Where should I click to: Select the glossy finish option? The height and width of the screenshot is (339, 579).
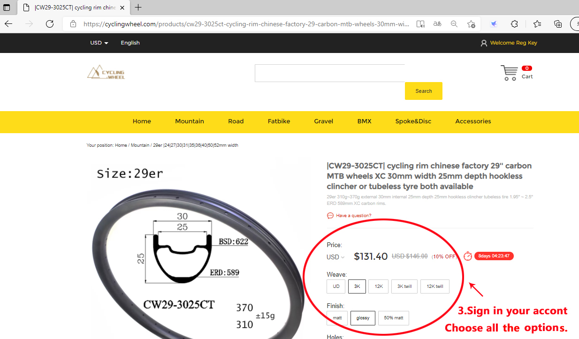(363, 318)
